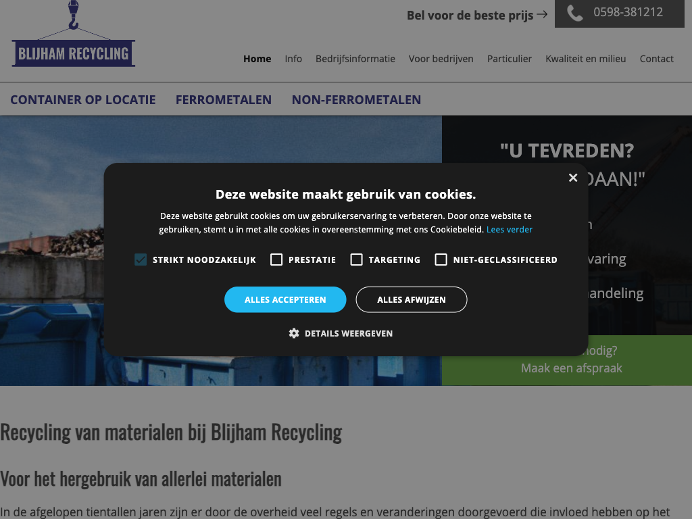
Task: Enable the Prestatie cookies checkbox
Action: click(276, 259)
